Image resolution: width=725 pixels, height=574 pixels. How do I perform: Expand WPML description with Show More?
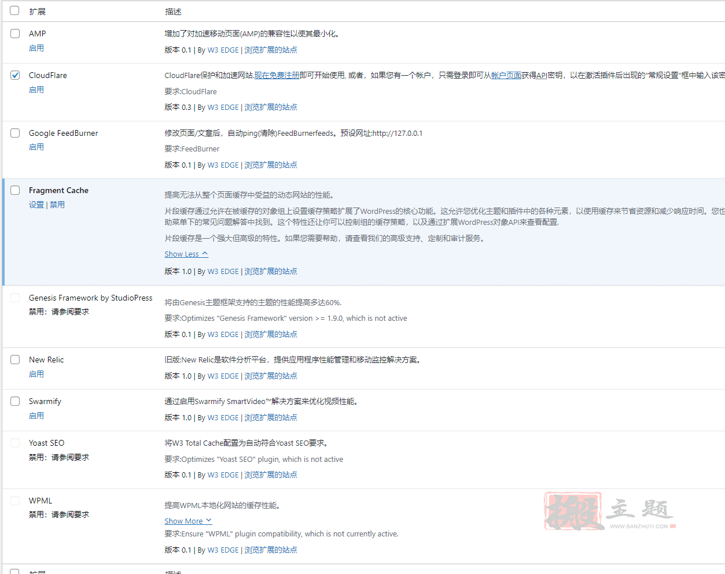pyautogui.click(x=188, y=521)
